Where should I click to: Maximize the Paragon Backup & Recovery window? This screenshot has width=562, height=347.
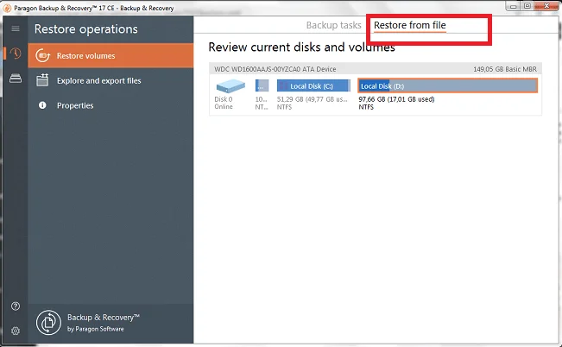coord(527,5)
